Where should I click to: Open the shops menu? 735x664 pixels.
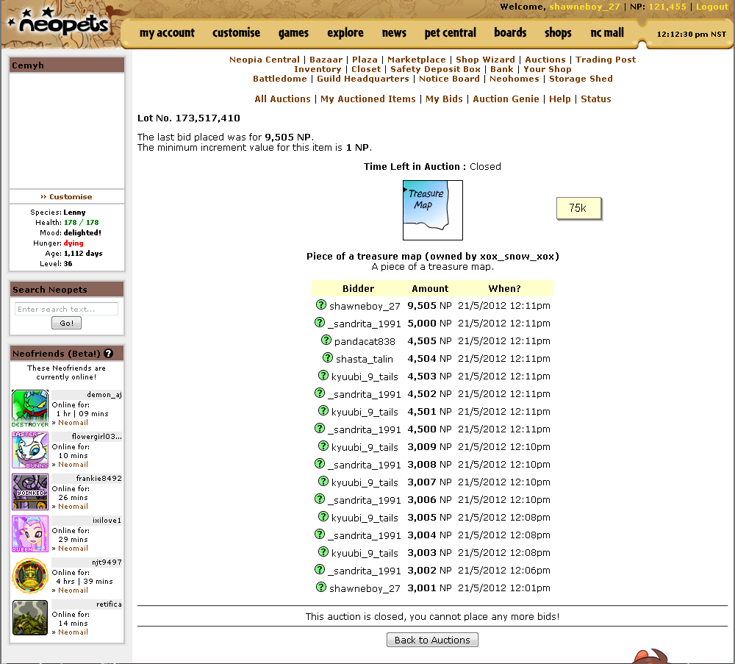point(559,33)
